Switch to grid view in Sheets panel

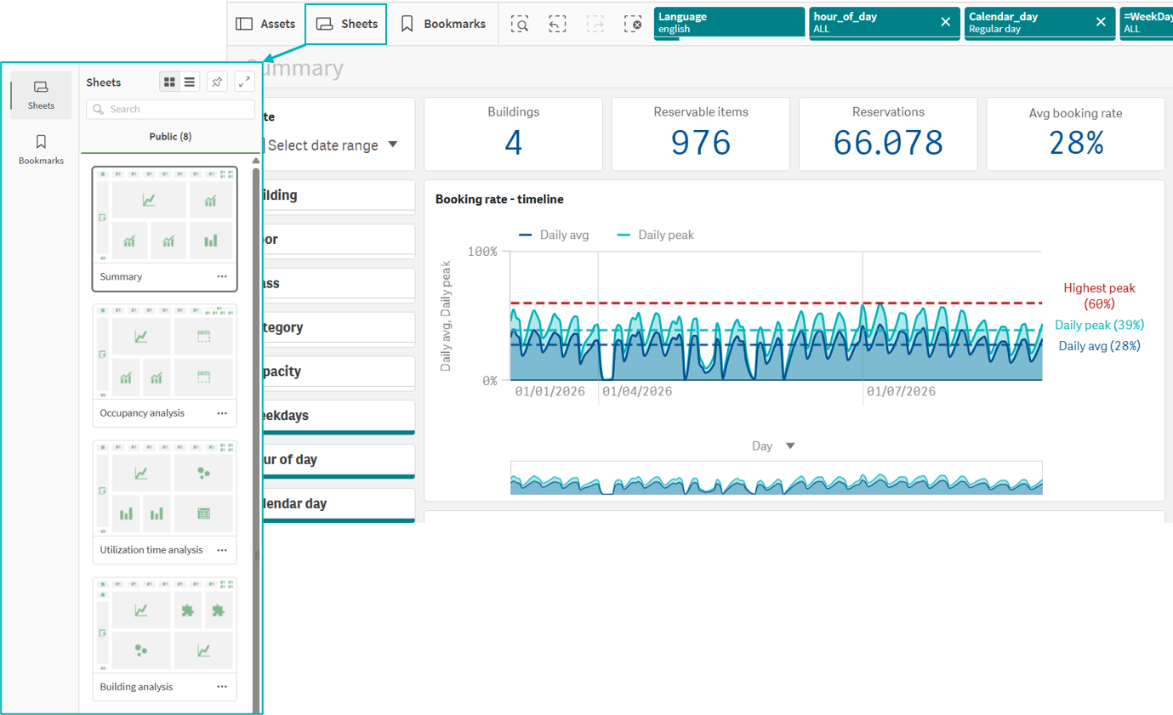(x=170, y=82)
